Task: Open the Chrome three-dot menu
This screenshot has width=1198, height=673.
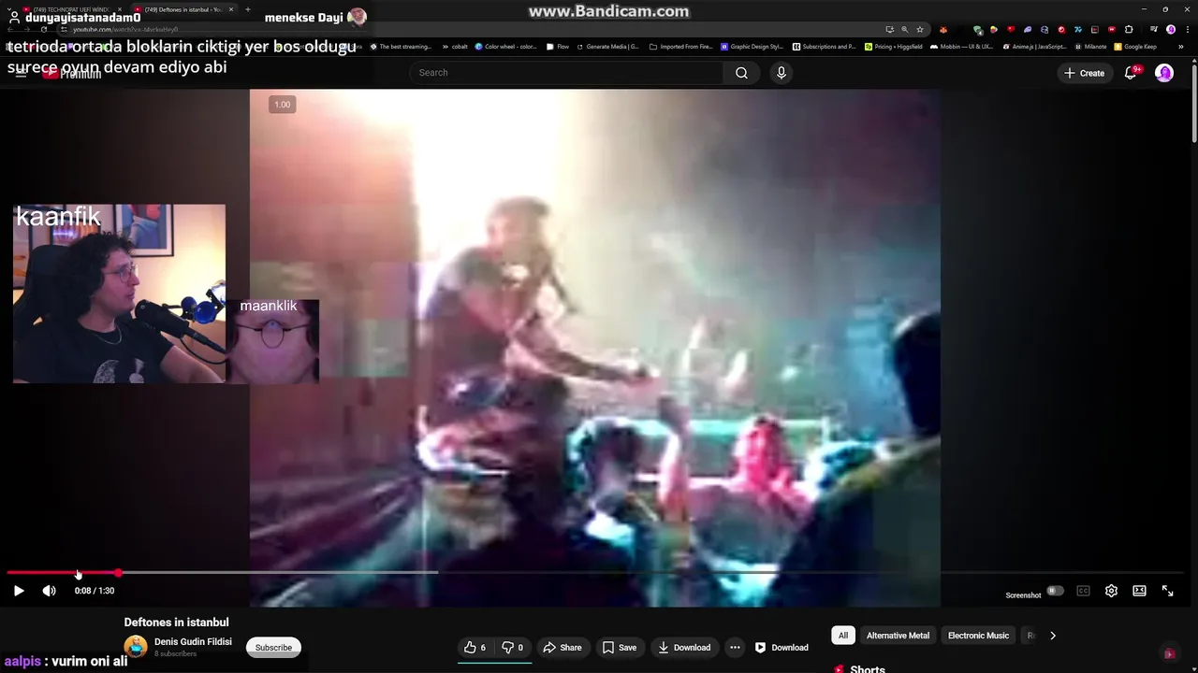Action: [x=1187, y=29]
